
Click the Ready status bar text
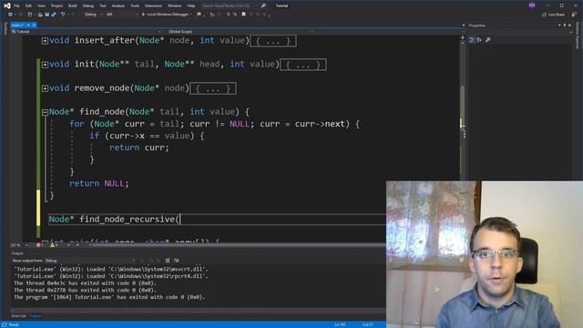click(14, 324)
